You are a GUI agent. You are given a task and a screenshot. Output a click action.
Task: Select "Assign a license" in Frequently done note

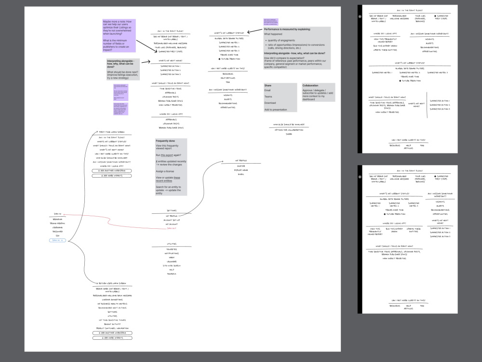(x=165, y=171)
